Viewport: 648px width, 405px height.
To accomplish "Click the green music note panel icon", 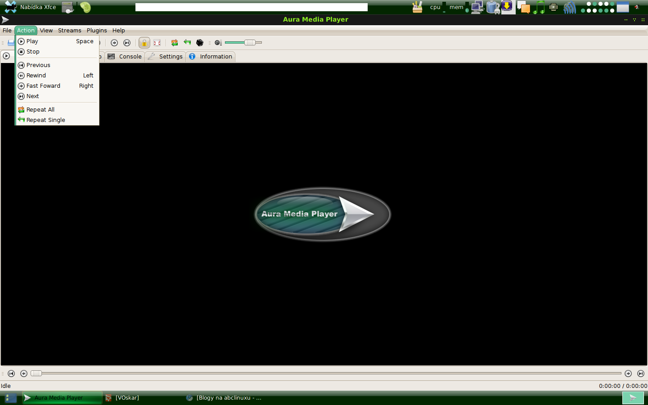I will pyautogui.click(x=539, y=7).
